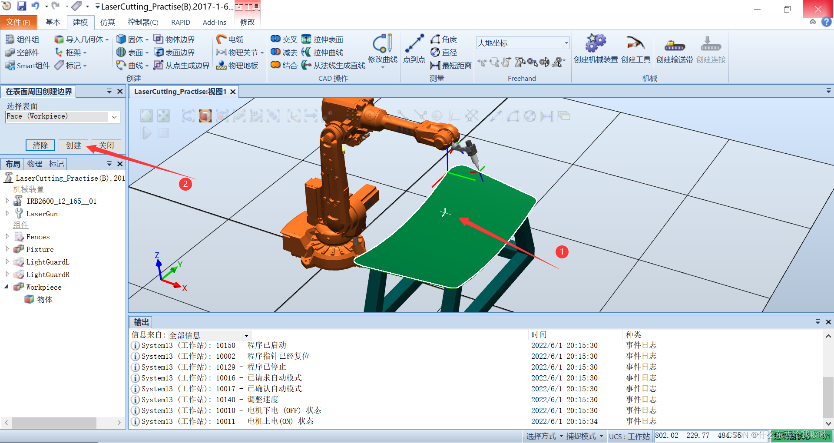
Task: Close the LaserCutting_Practise 视图1 tab
Action: click(233, 92)
